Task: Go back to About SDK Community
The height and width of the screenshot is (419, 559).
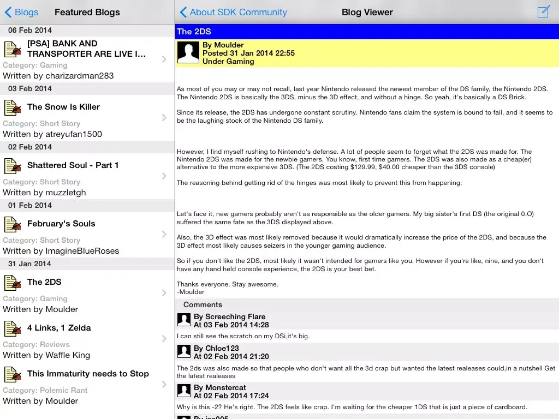Action: tap(234, 12)
